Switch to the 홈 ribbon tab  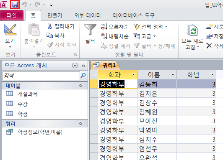[x=33, y=15]
